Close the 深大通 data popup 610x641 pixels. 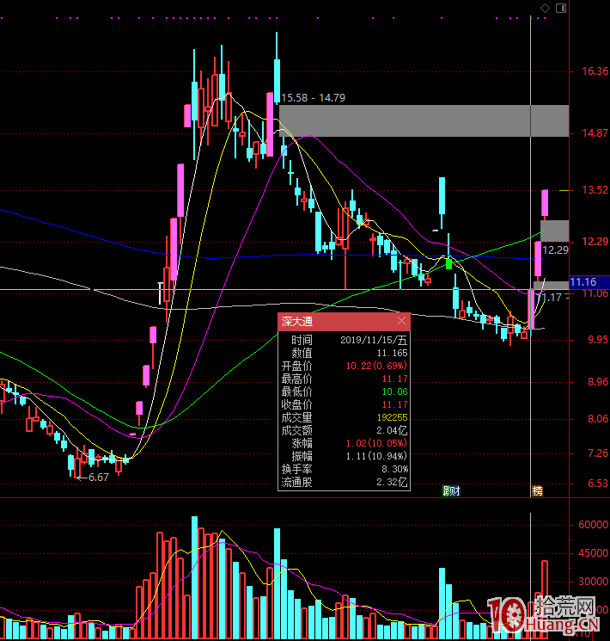point(402,322)
